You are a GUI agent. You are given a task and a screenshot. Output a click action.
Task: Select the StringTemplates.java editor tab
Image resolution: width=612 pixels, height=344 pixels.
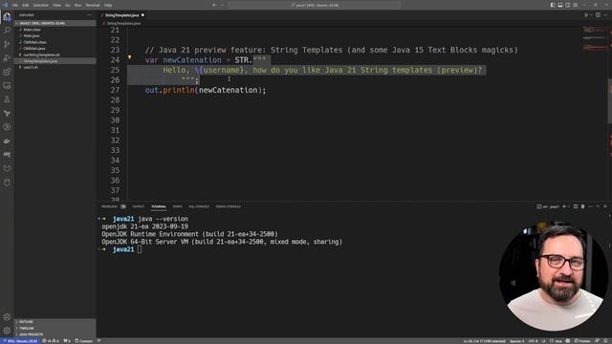(x=121, y=15)
